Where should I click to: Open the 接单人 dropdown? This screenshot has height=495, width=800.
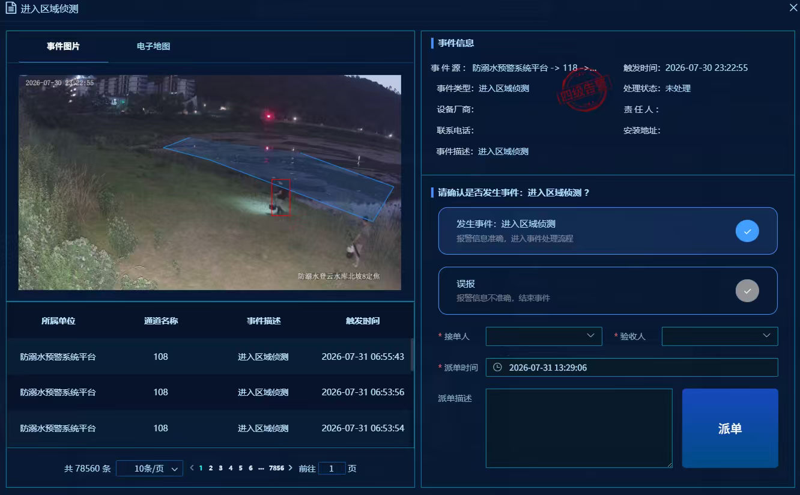click(x=544, y=336)
